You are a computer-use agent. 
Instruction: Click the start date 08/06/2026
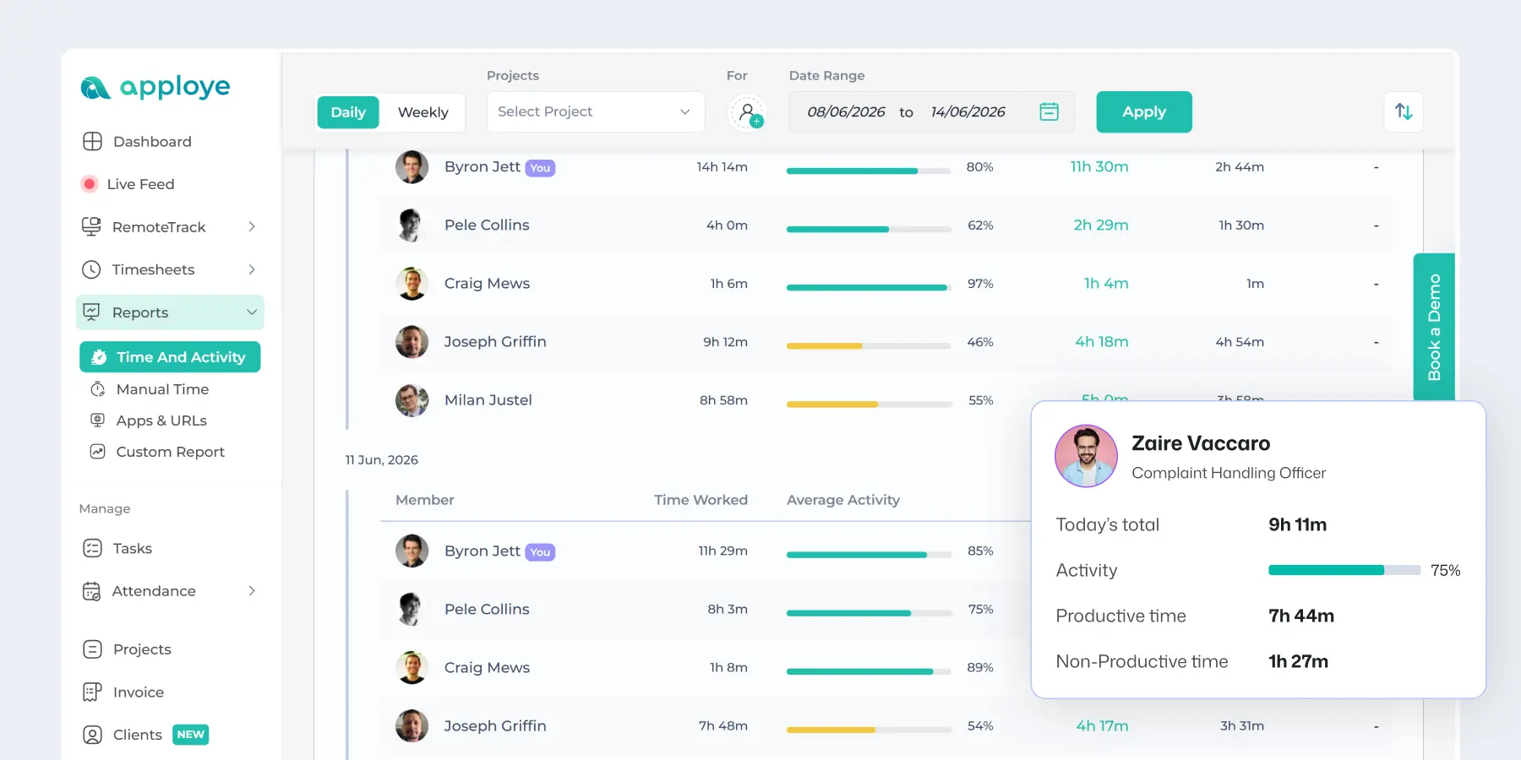(846, 112)
